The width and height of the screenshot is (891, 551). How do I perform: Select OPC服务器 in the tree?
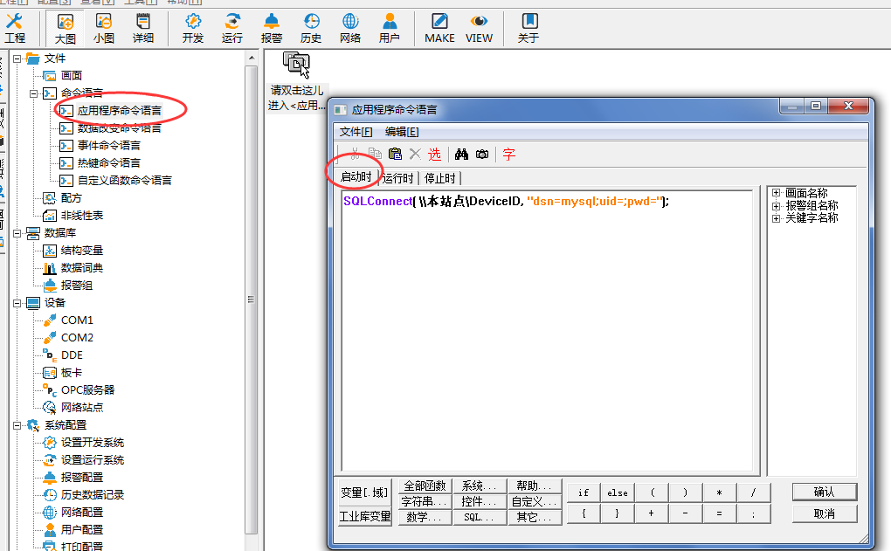point(88,390)
